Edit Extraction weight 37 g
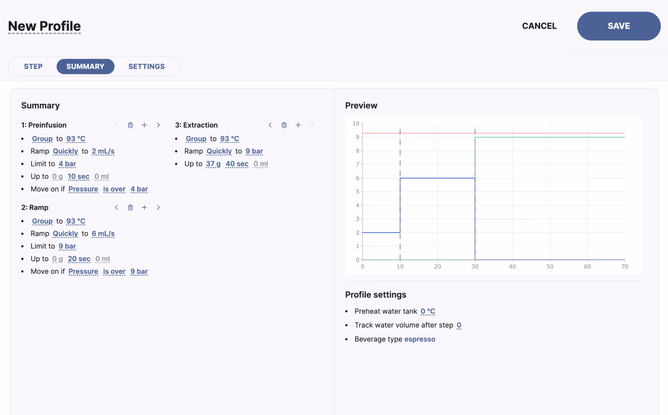This screenshot has height=415, width=668. (213, 164)
